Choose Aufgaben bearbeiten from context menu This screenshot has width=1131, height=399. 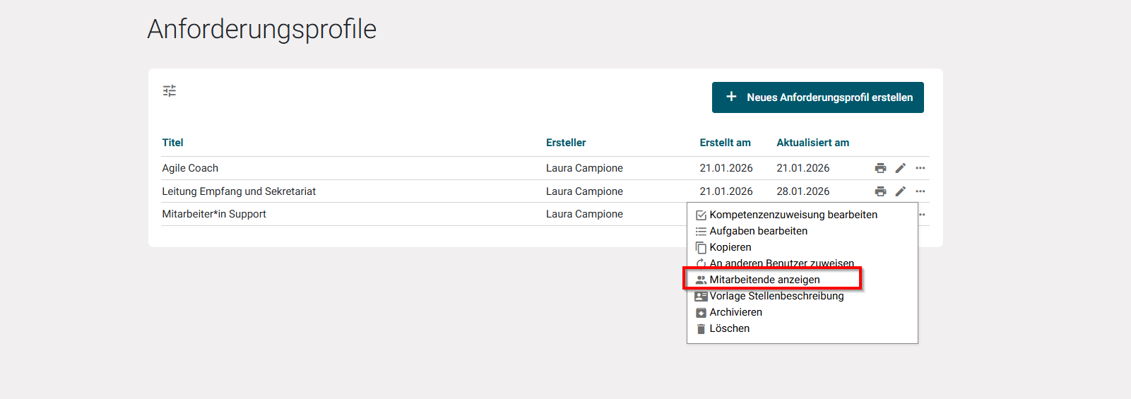click(758, 231)
